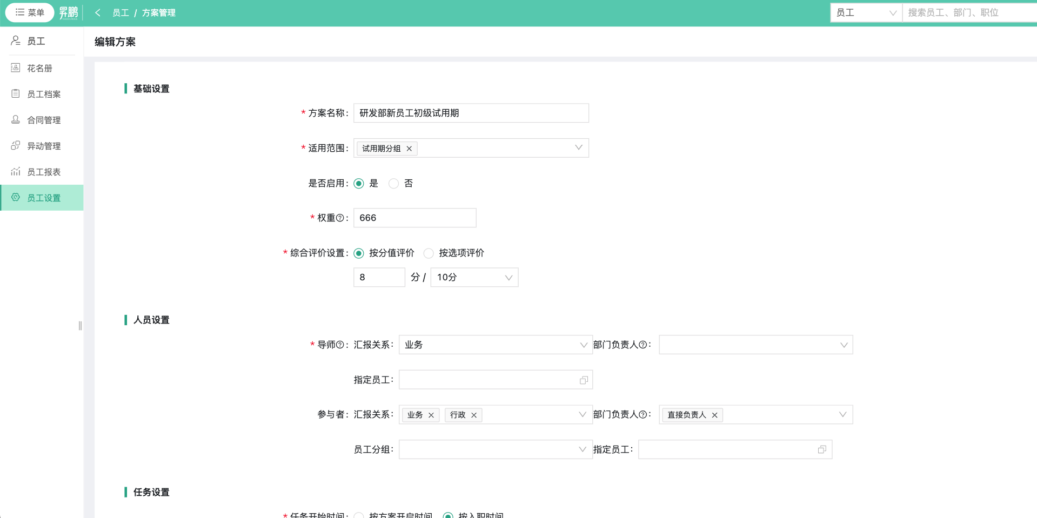
Task: Open the 员工档案 section in sidebar
Action: [x=43, y=93]
